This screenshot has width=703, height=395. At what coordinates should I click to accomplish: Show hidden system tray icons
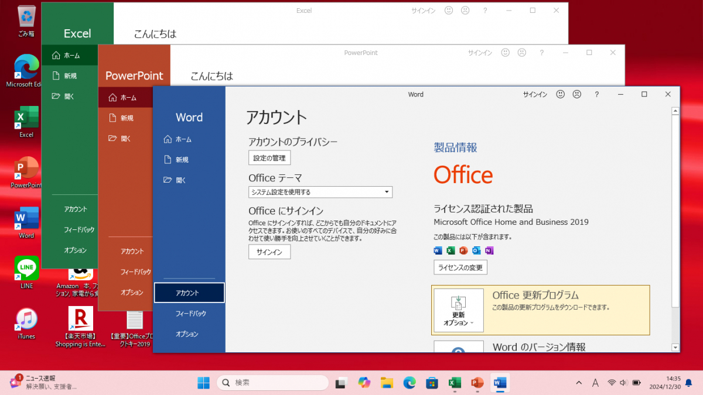(579, 383)
